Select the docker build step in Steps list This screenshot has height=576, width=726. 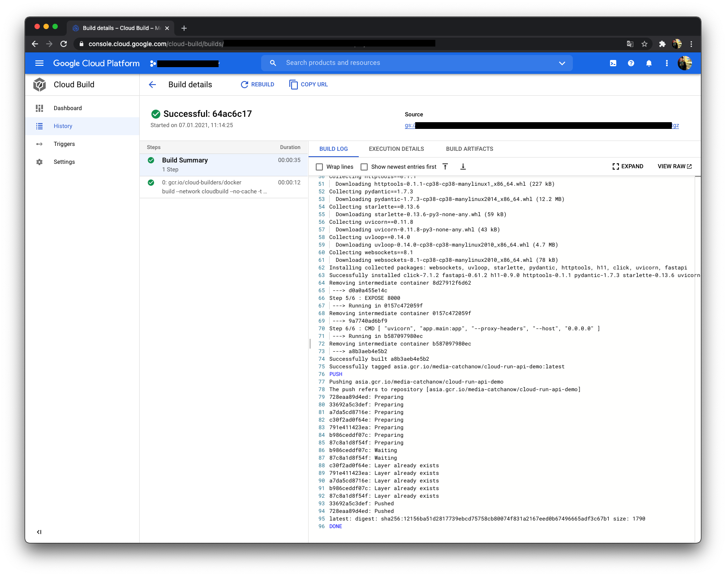click(202, 182)
